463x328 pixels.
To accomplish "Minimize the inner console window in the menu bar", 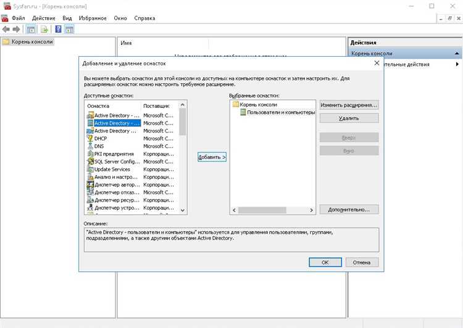I will 440,18.
